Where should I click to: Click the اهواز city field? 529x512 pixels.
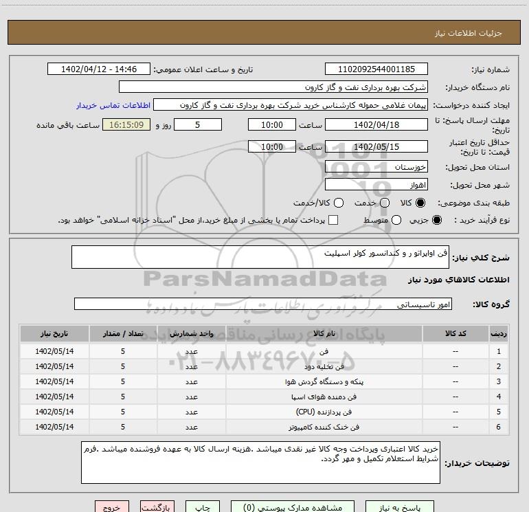click(x=376, y=184)
